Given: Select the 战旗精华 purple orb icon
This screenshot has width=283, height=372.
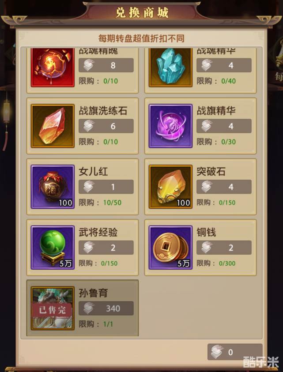Looking at the screenshot, I should point(170,126).
